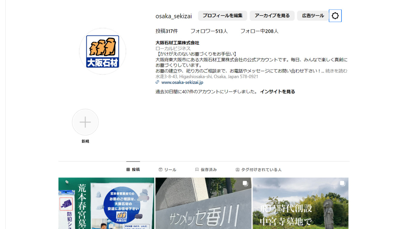The height and width of the screenshot is (229, 407).
Task: Switch to the タグ付けされている人 tab
Action: pos(259,170)
